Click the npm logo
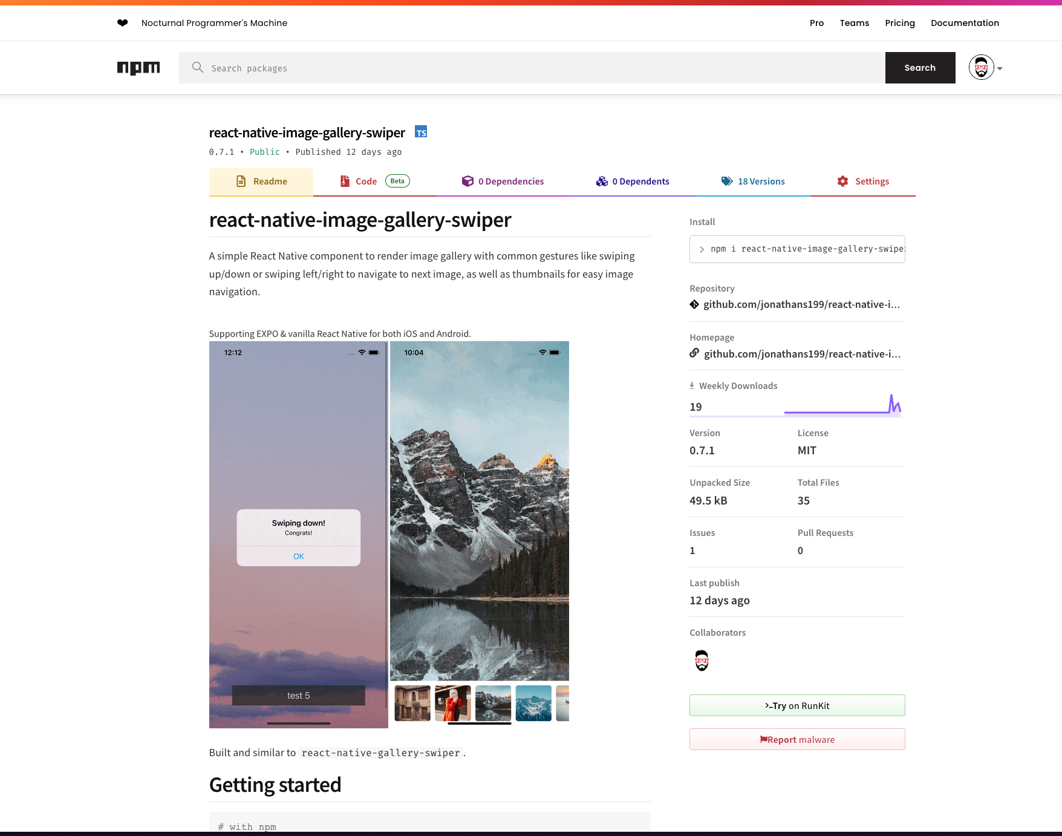 tap(138, 68)
